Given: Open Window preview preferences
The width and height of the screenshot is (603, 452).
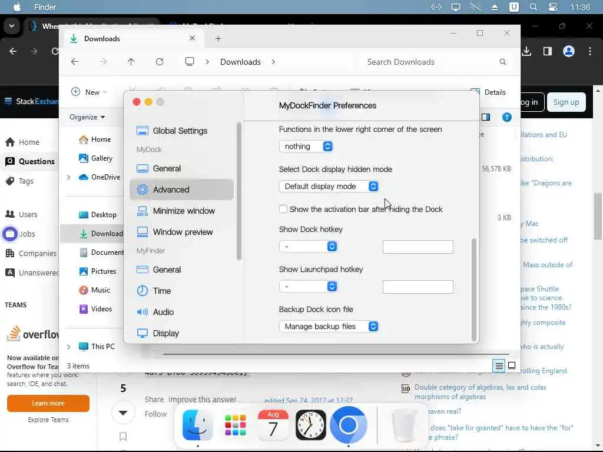Looking at the screenshot, I should (x=181, y=232).
